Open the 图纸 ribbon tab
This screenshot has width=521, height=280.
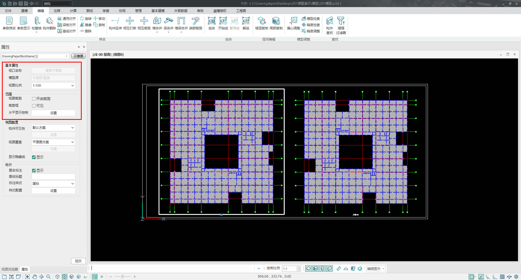click(90, 11)
